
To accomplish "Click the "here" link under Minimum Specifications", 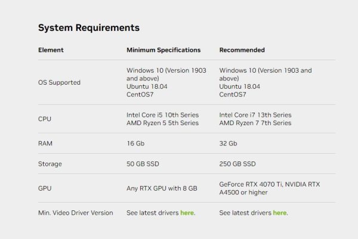I will click(x=187, y=213).
